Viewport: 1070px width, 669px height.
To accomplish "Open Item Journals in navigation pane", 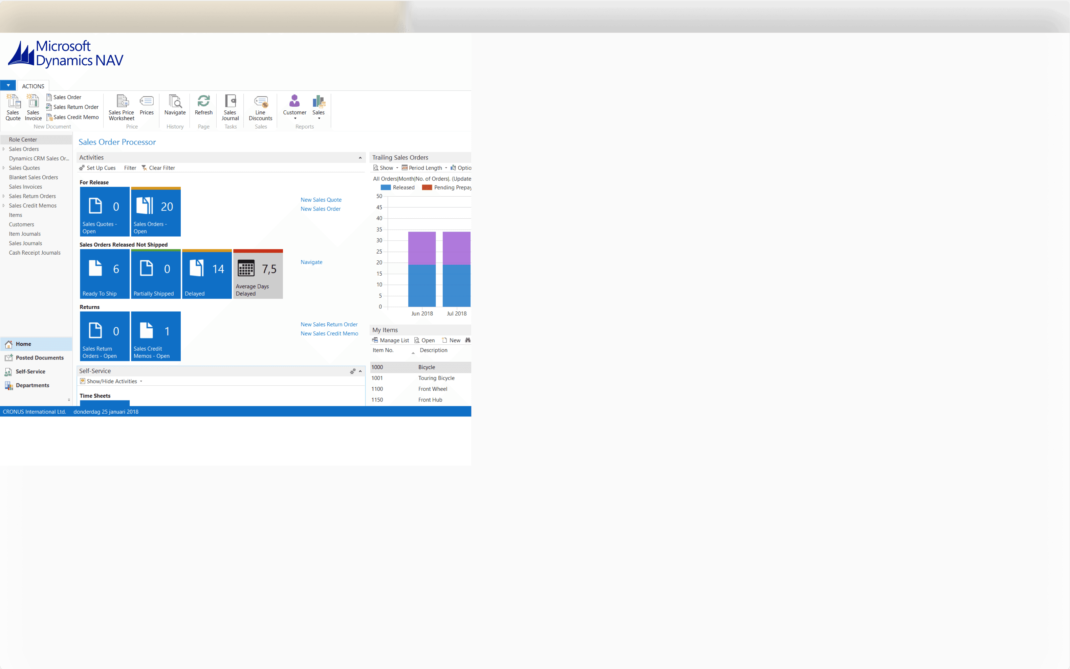I will click(25, 234).
